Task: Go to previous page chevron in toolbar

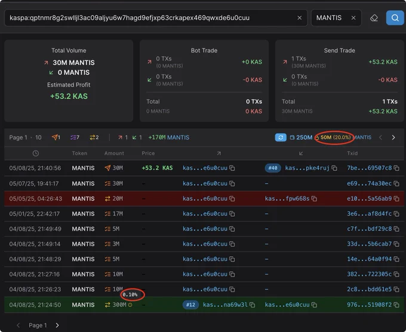Action: point(380,137)
